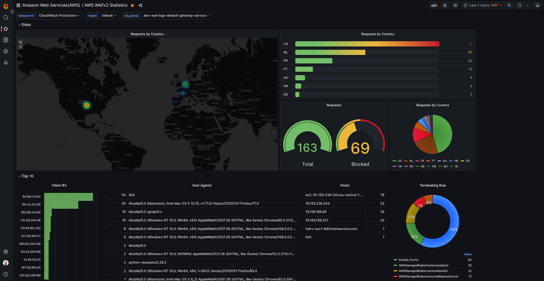This screenshot has width=544, height=281.
Task: Open the user profile avatar
Action: pos(6,263)
